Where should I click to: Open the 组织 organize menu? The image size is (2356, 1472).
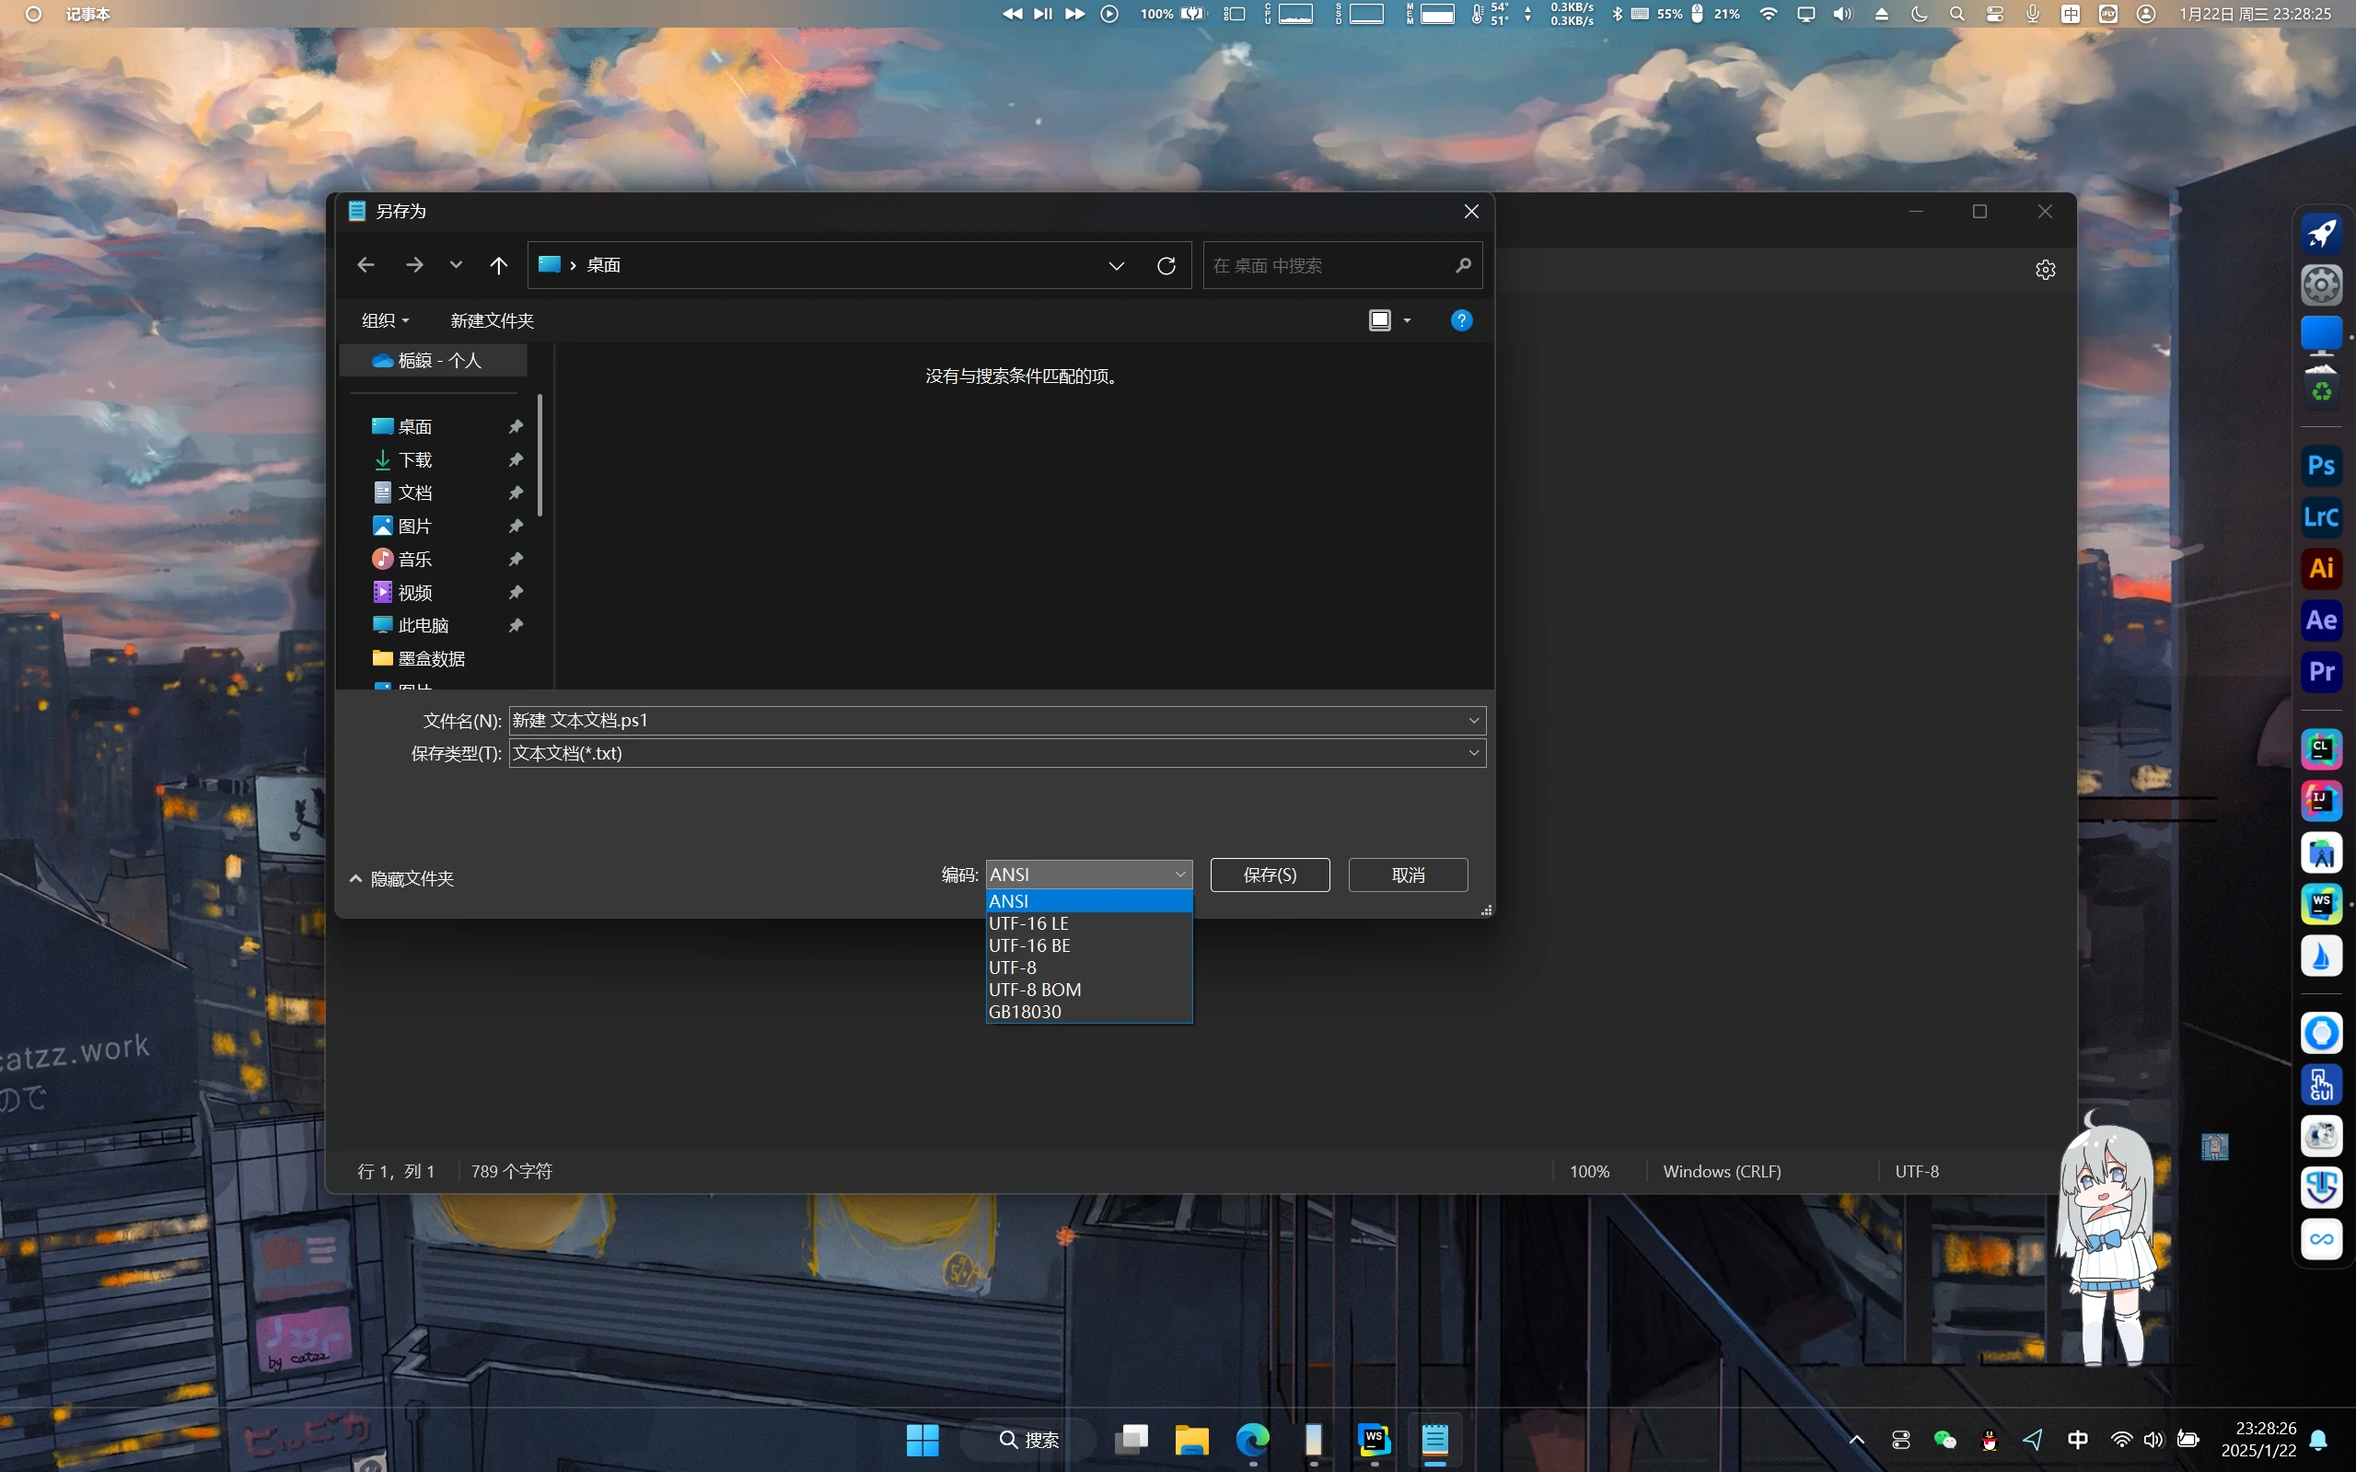(385, 320)
